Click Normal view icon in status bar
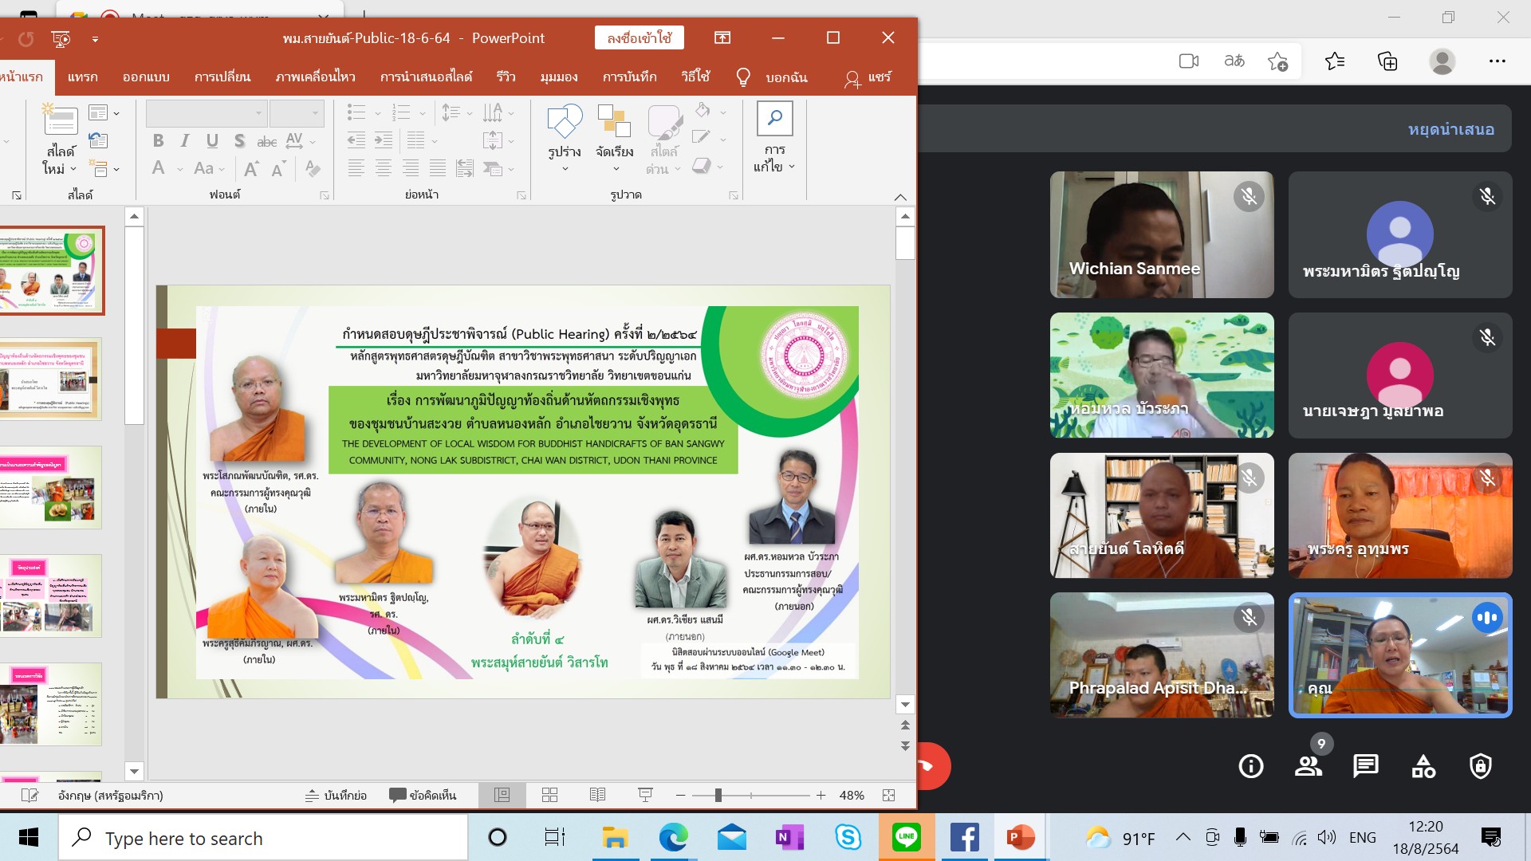 pyautogui.click(x=502, y=795)
